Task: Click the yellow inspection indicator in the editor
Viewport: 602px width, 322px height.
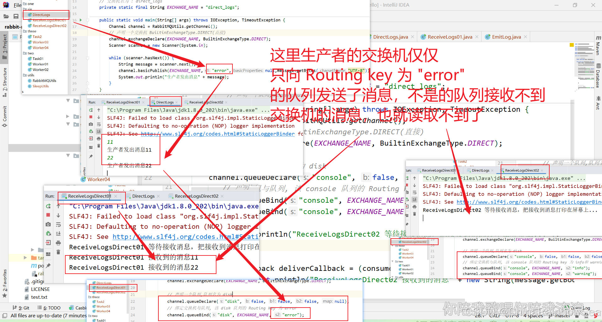Action: 572,45
